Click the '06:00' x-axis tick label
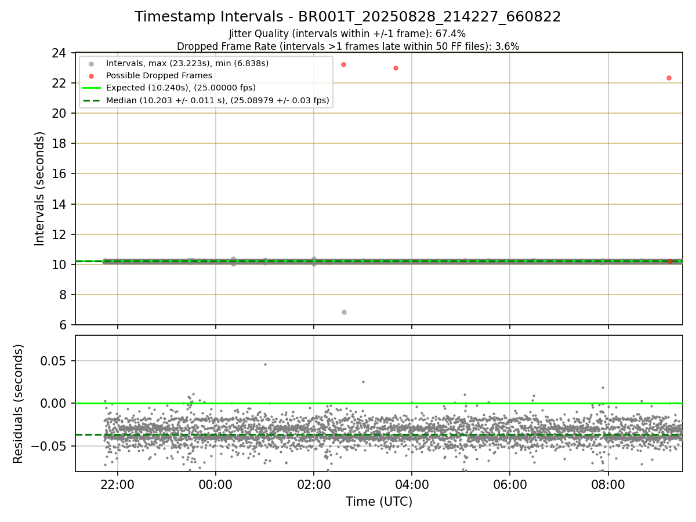This screenshot has height=522, width=696. coord(510,485)
